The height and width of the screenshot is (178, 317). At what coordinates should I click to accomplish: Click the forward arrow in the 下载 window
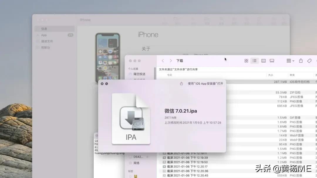(171, 61)
